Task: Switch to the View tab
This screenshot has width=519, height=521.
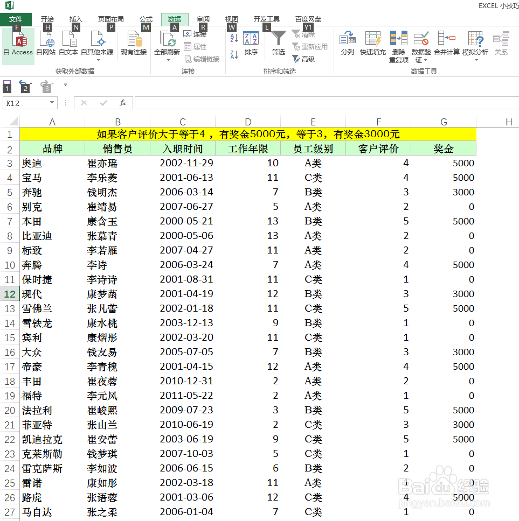Action: pyautogui.click(x=232, y=19)
